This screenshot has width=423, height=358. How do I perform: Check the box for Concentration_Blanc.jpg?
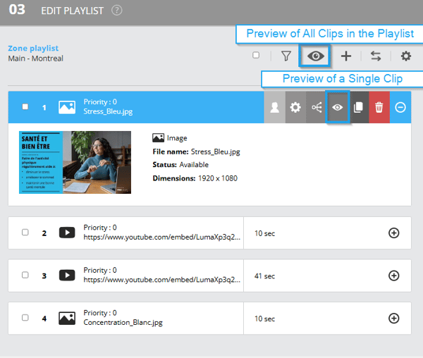coord(25,318)
